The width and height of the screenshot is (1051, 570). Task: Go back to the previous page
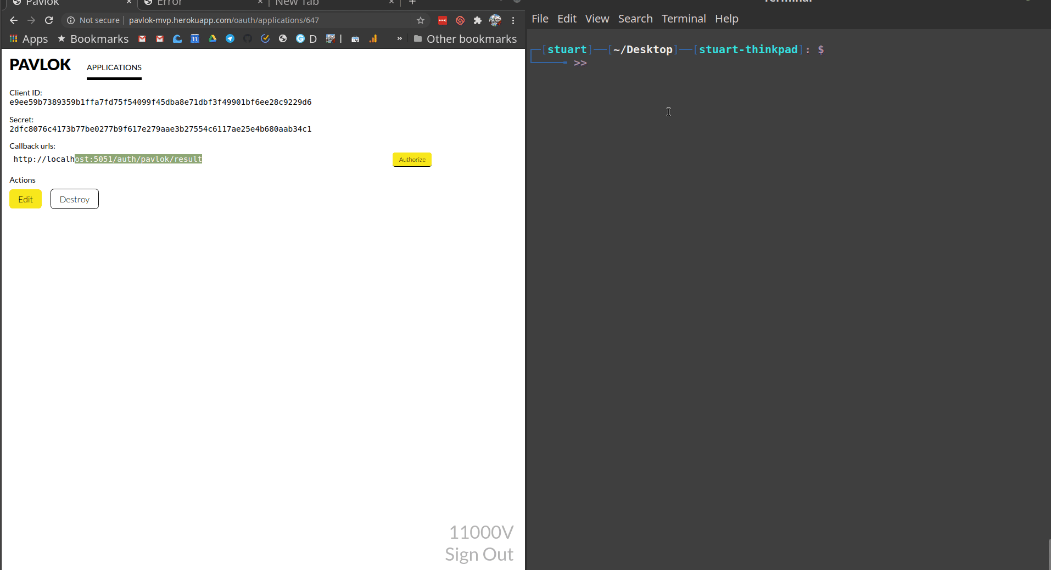(14, 20)
